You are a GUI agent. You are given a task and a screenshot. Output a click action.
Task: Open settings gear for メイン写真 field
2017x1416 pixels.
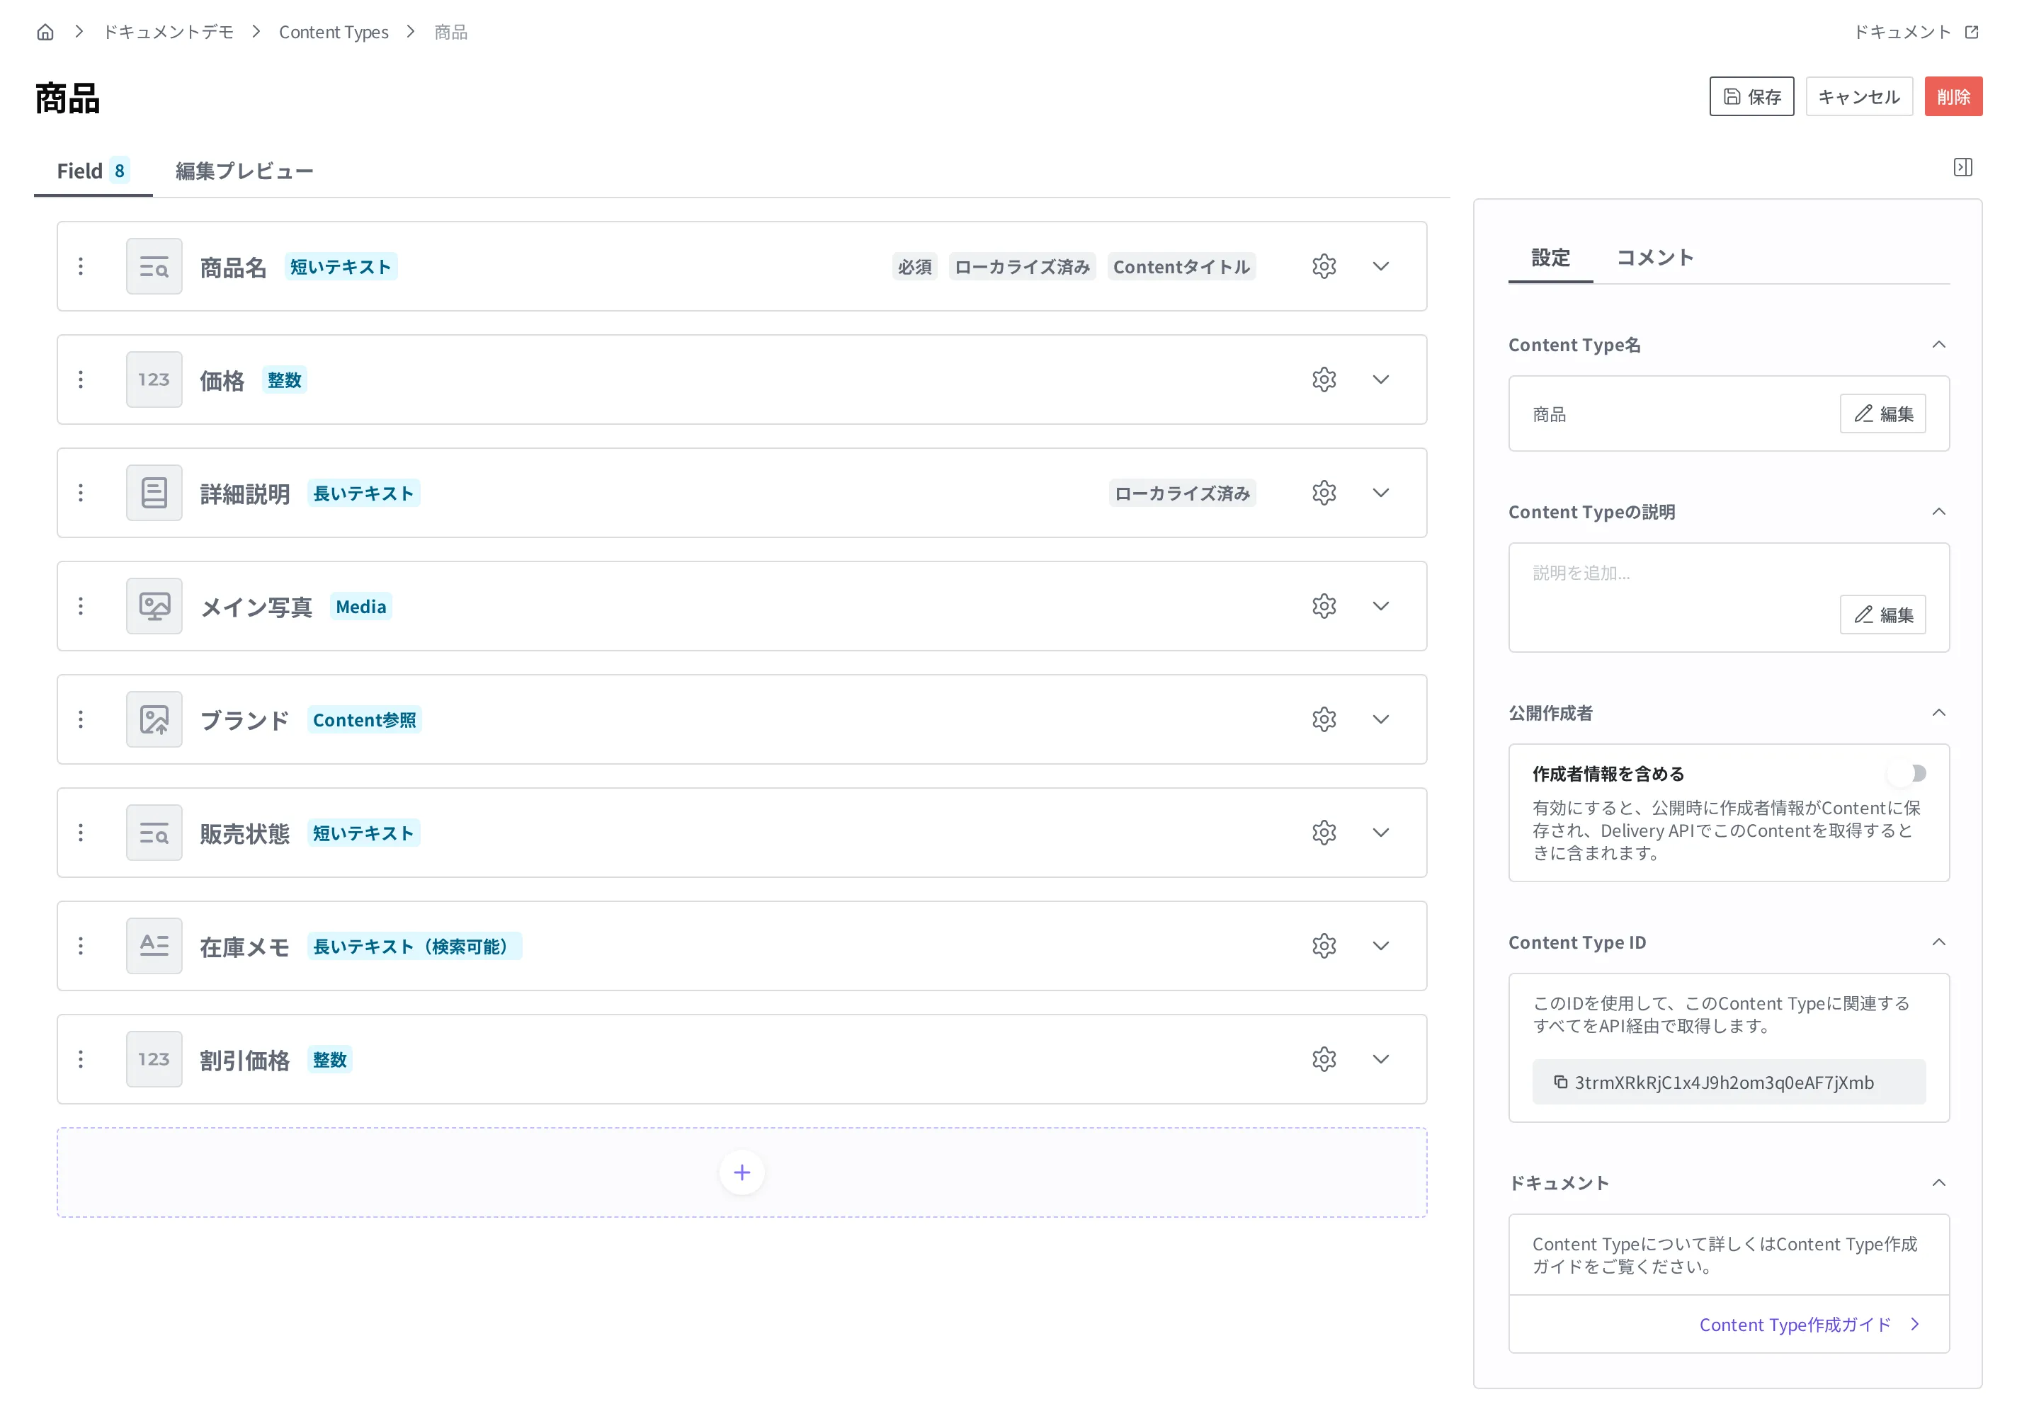pos(1324,606)
